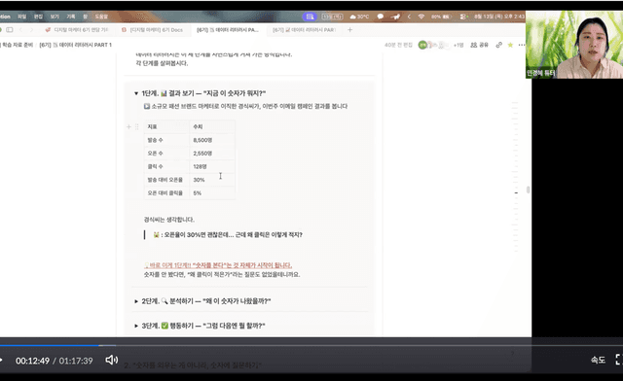Screen dimensions: 623x381
Task: Click the red underlined 바로 이게 1단계 text
Action: (218, 265)
